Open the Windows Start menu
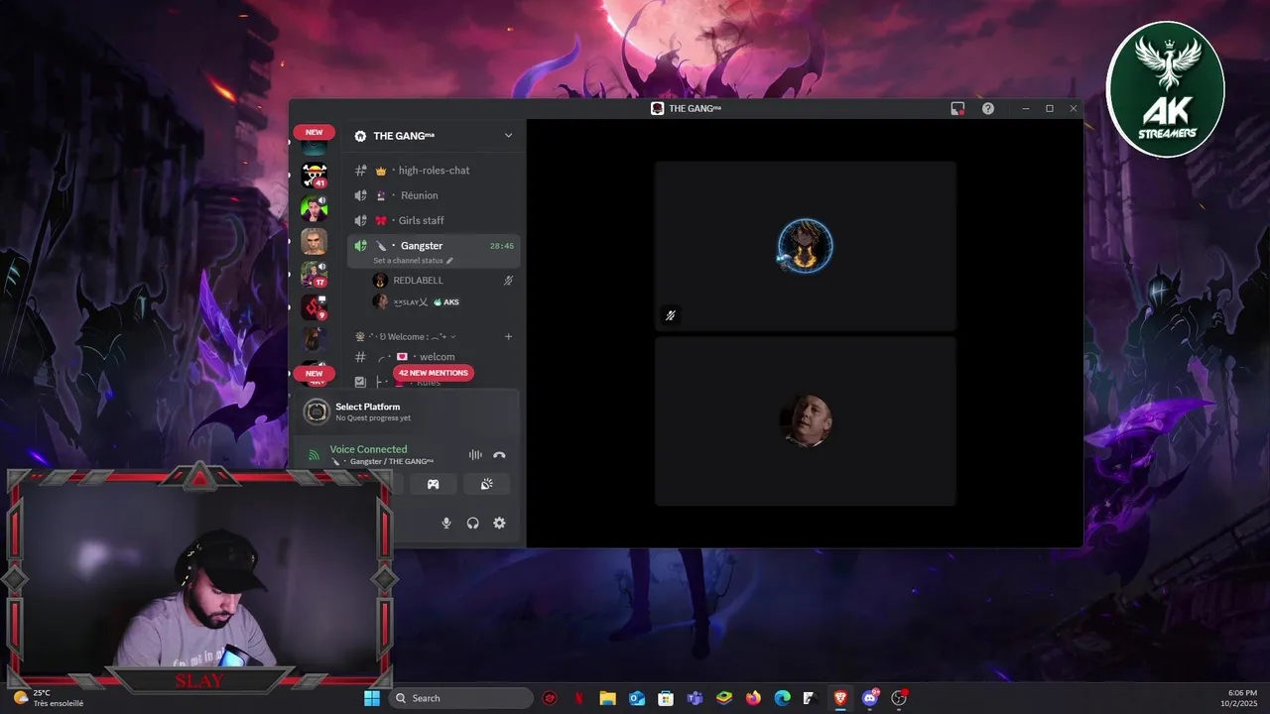 click(372, 698)
